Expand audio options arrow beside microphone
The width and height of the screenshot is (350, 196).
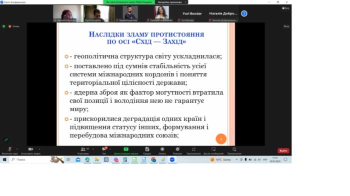17,149
